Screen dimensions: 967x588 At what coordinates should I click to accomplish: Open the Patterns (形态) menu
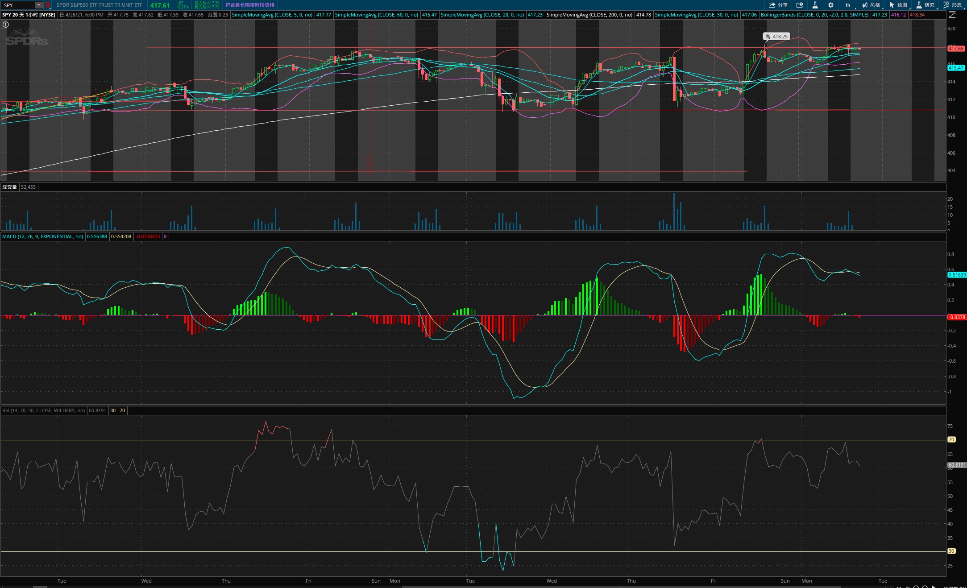point(953,5)
